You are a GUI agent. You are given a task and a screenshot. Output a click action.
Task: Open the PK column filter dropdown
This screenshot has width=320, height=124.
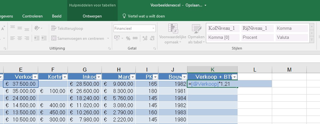(x=155, y=77)
